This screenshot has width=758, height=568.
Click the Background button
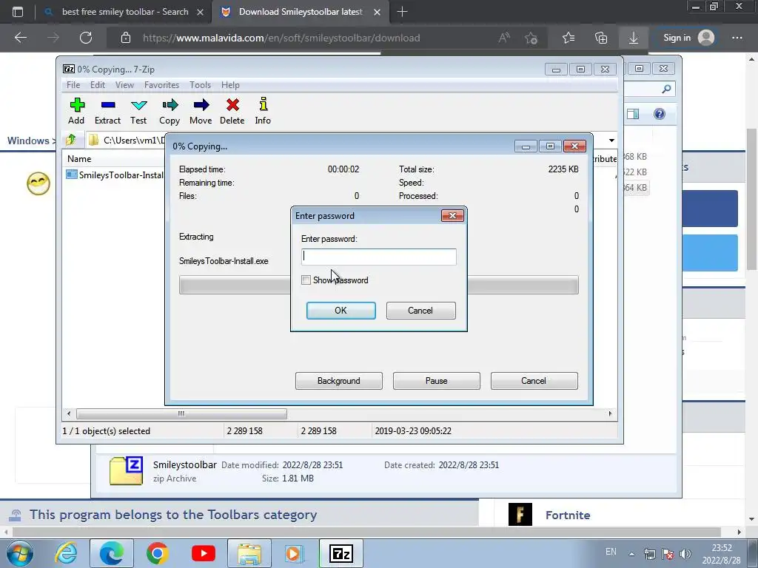click(338, 381)
